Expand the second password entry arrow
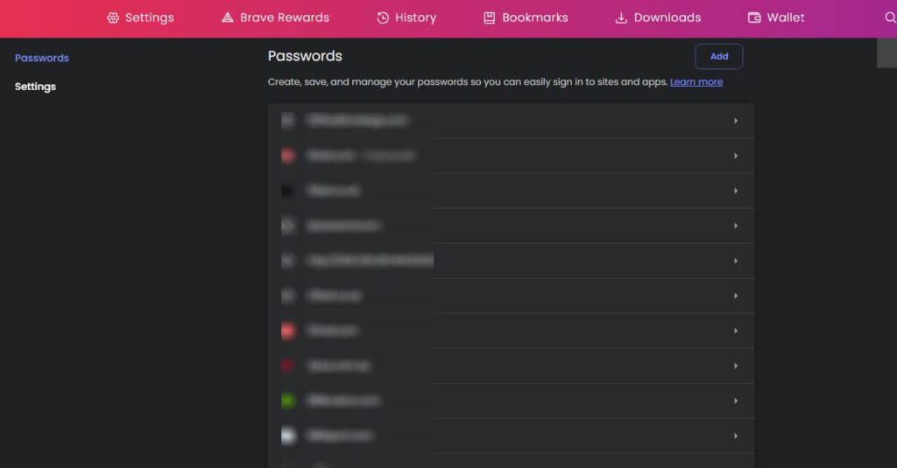This screenshot has width=897, height=468. pos(736,156)
